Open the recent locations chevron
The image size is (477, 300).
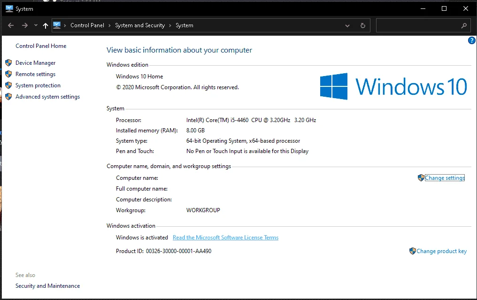coord(36,25)
